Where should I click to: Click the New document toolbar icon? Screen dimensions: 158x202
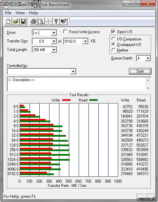coord(8,21)
